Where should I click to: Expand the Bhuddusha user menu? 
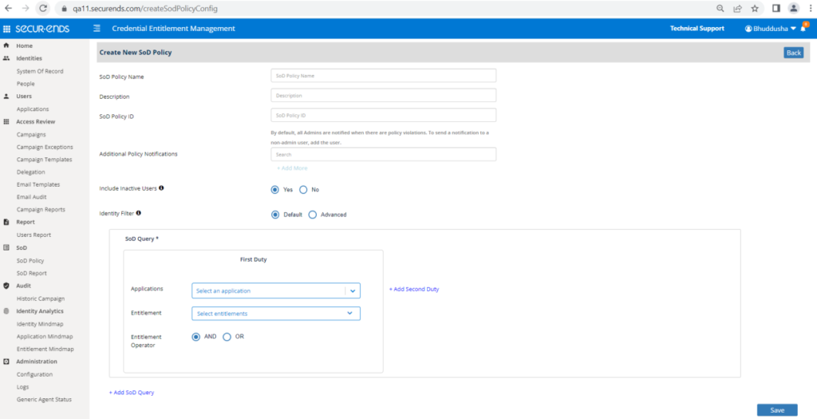click(771, 29)
